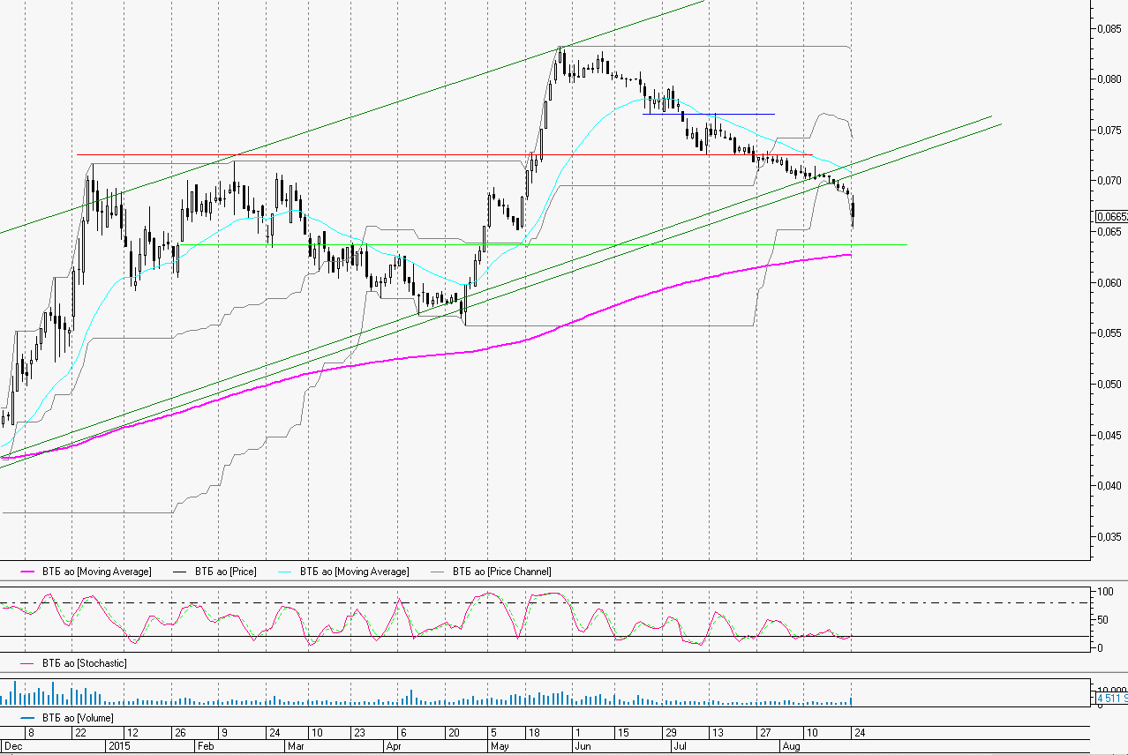1128x755 pixels.
Task: Click the current price tag on price axis
Action: (x=1110, y=217)
